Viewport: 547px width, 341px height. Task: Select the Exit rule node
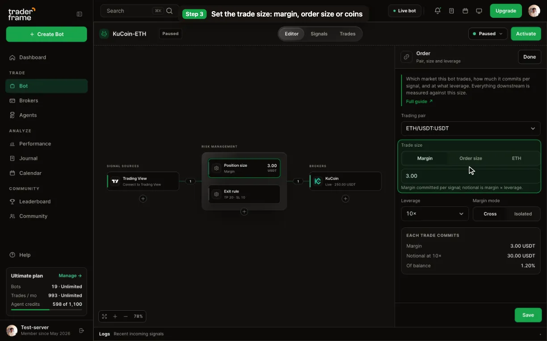(244, 194)
